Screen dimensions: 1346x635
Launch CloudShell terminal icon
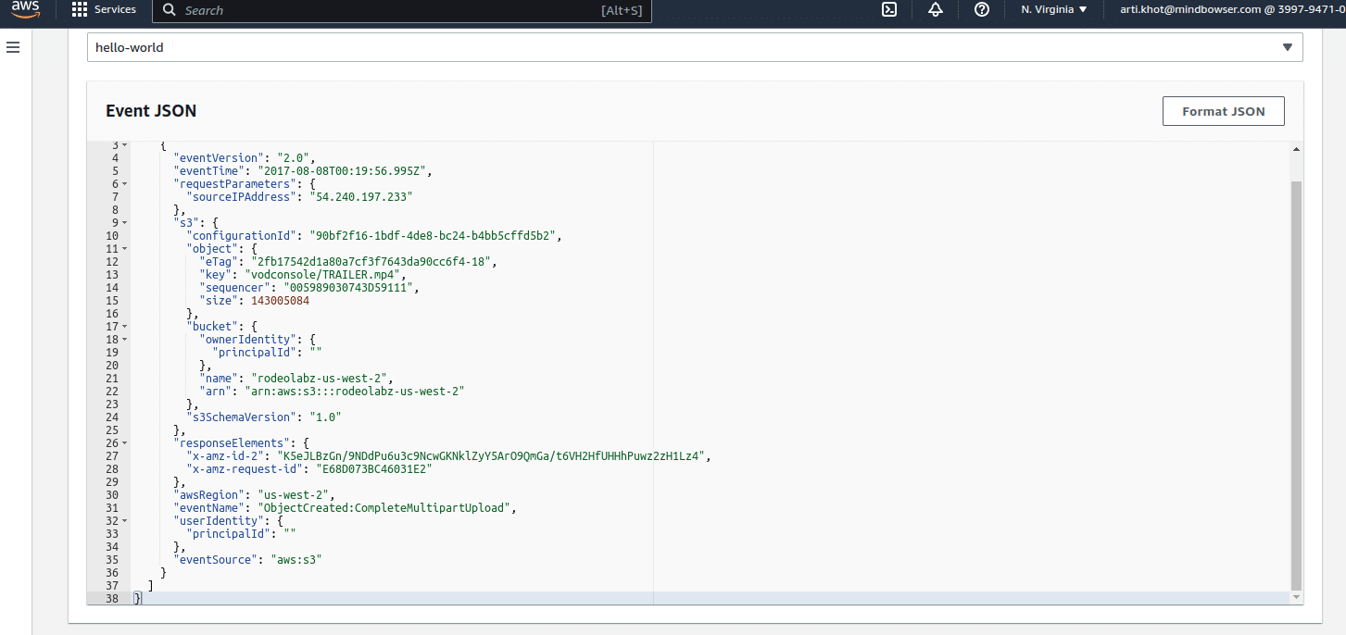point(888,10)
